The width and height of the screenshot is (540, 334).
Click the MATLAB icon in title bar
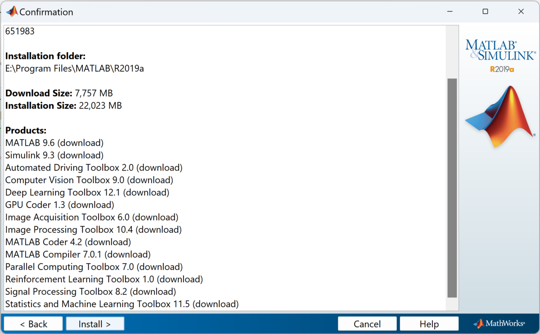(x=12, y=12)
